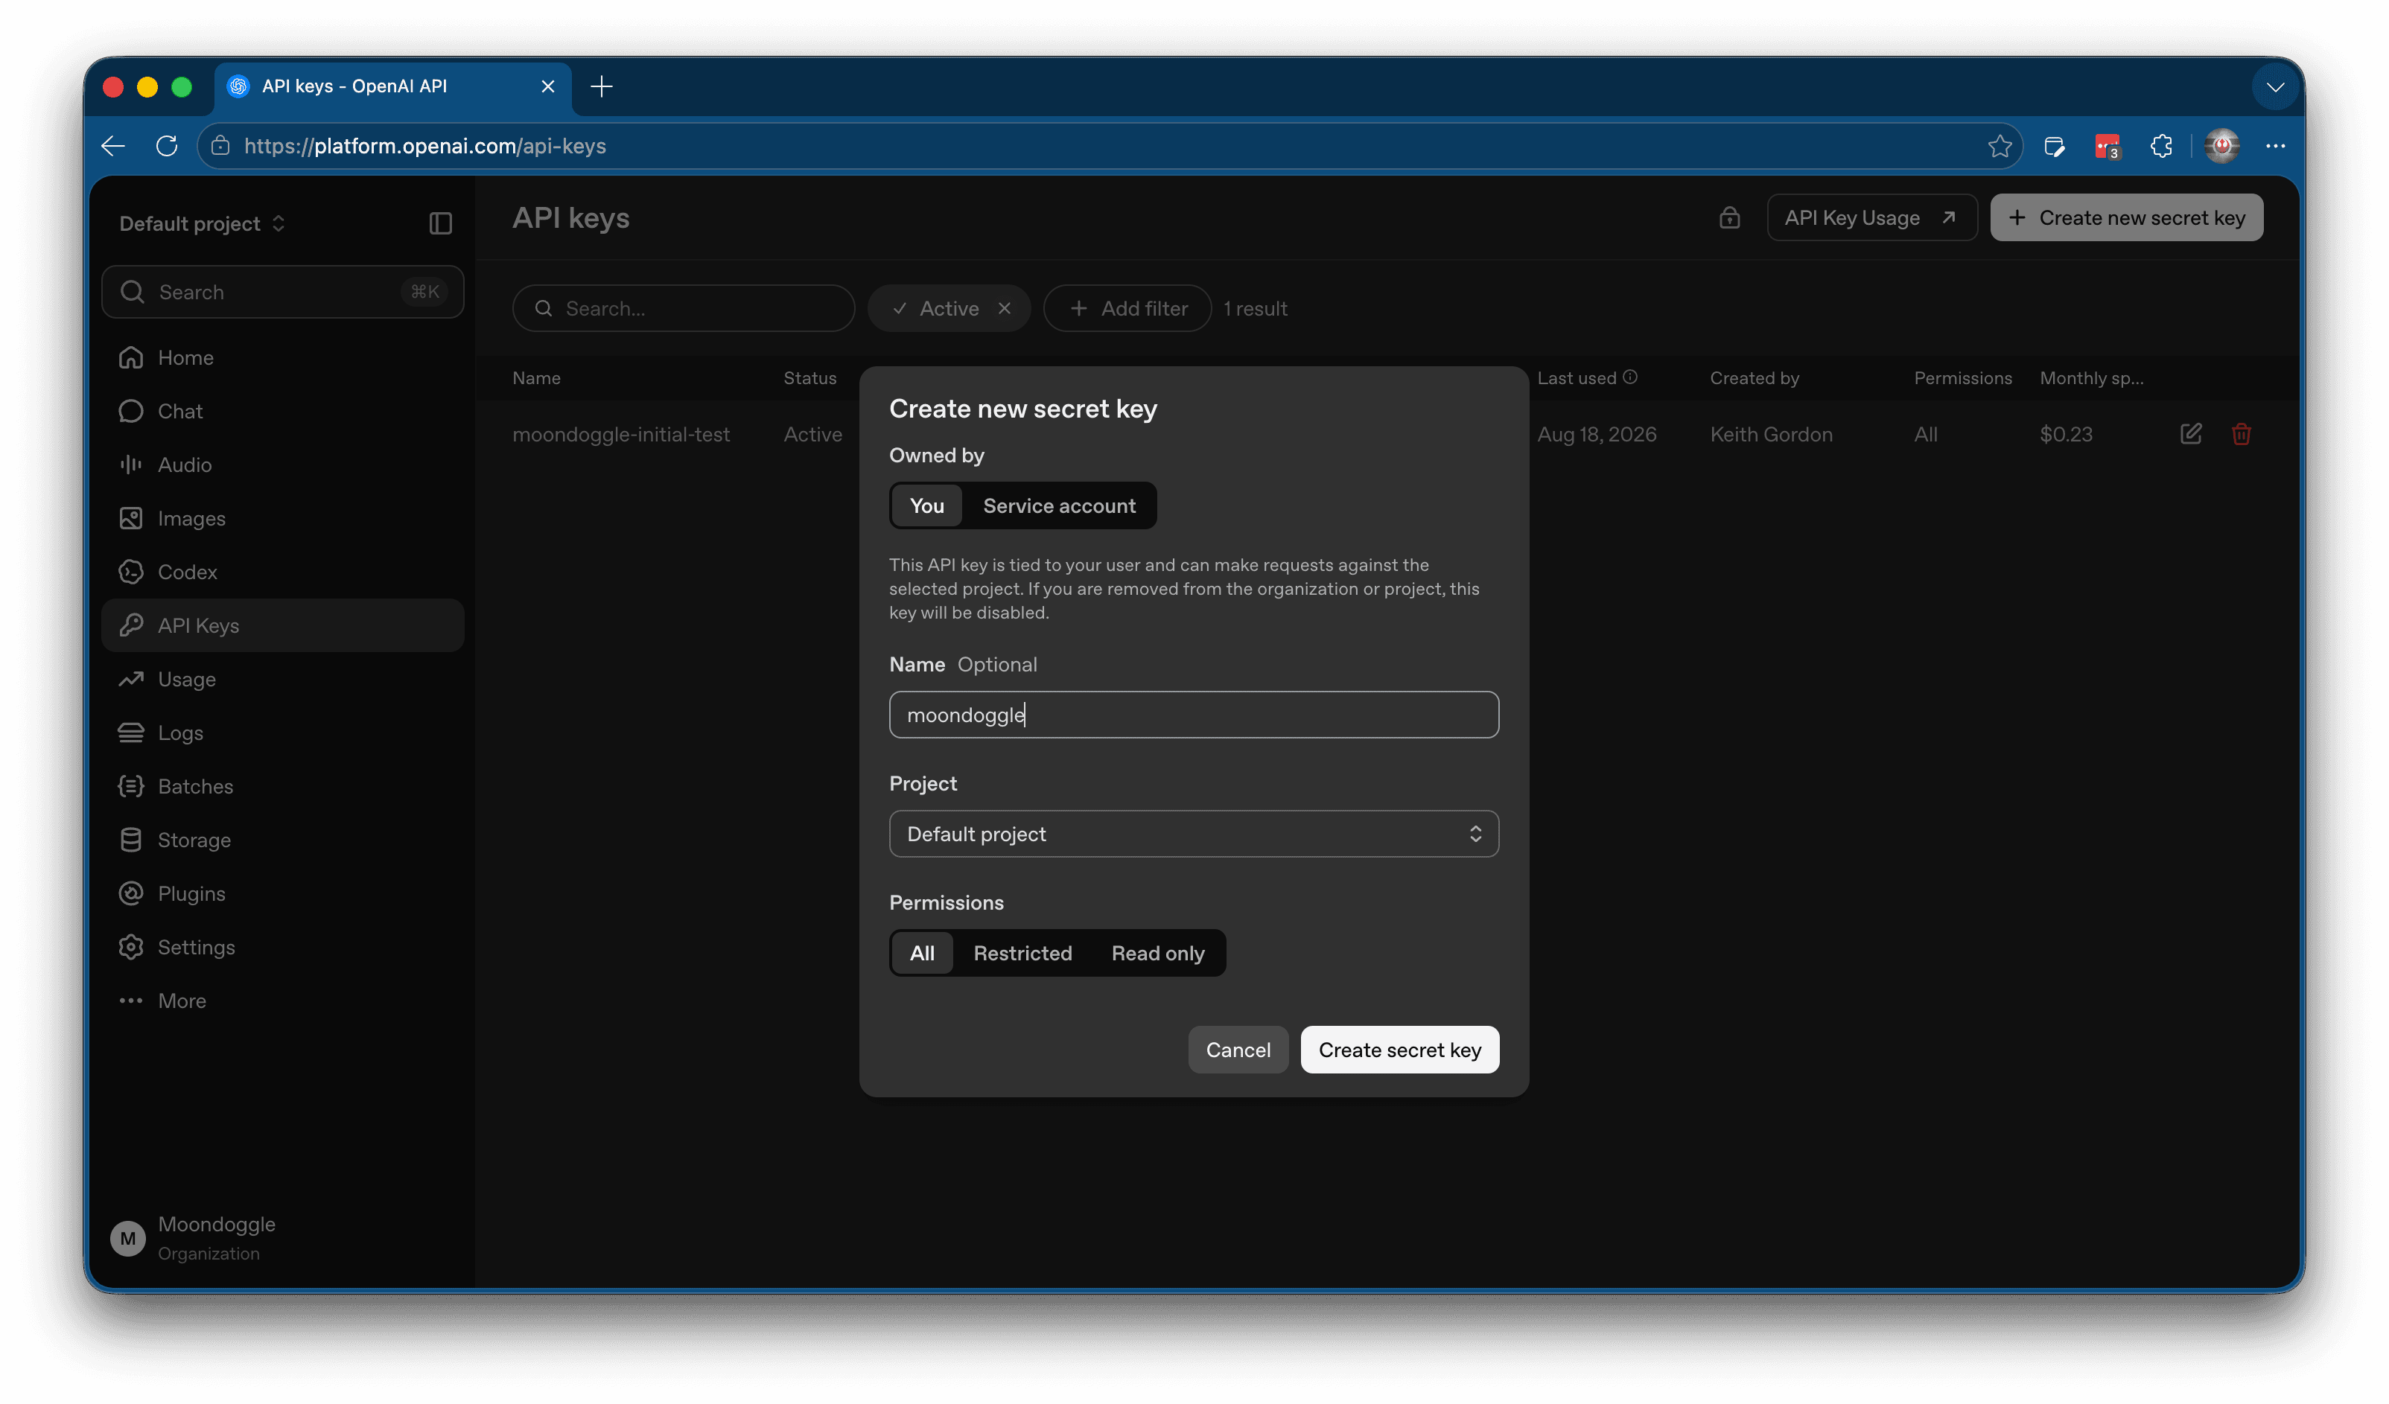Click the $0.23 monthly spend value
Screen dimensions: 2389x1404
click(2066, 434)
